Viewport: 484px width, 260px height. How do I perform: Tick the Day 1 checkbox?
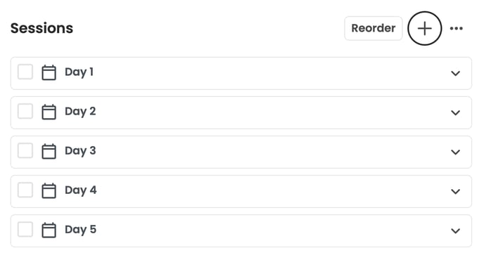(x=25, y=72)
